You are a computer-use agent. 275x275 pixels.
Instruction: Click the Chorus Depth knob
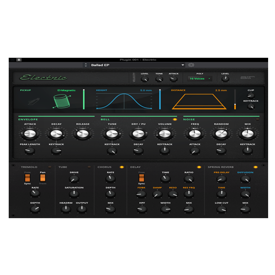pos(110,194)
